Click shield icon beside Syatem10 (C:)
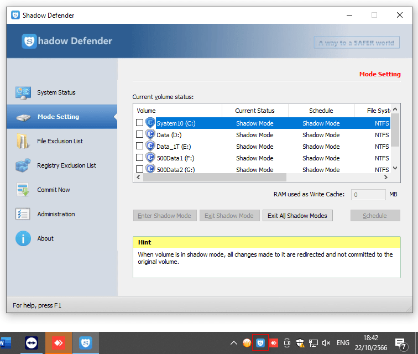The image size is (418, 354). [x=150, y=123]
